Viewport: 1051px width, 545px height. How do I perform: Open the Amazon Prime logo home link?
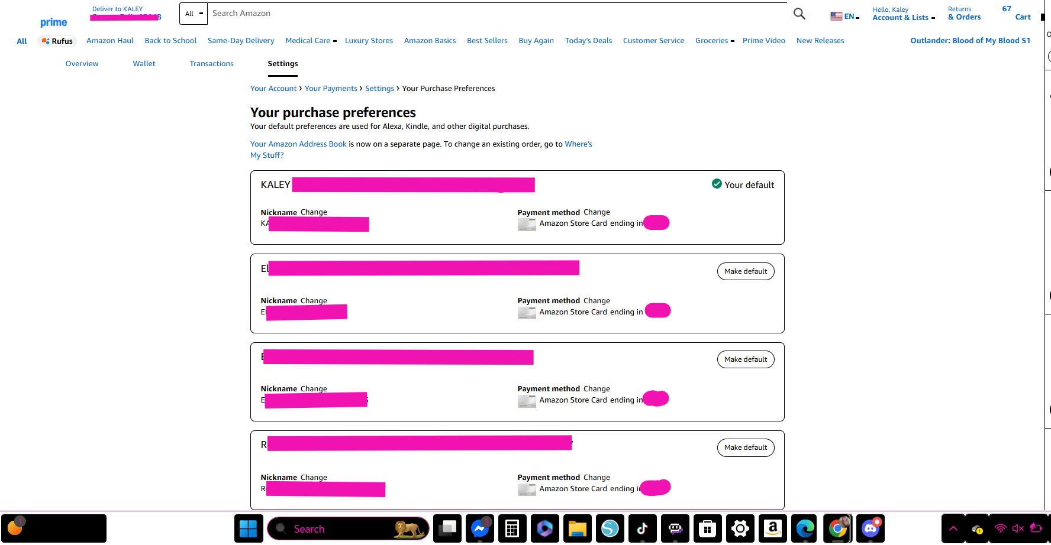pyautogui.click(x=53, y=22)
